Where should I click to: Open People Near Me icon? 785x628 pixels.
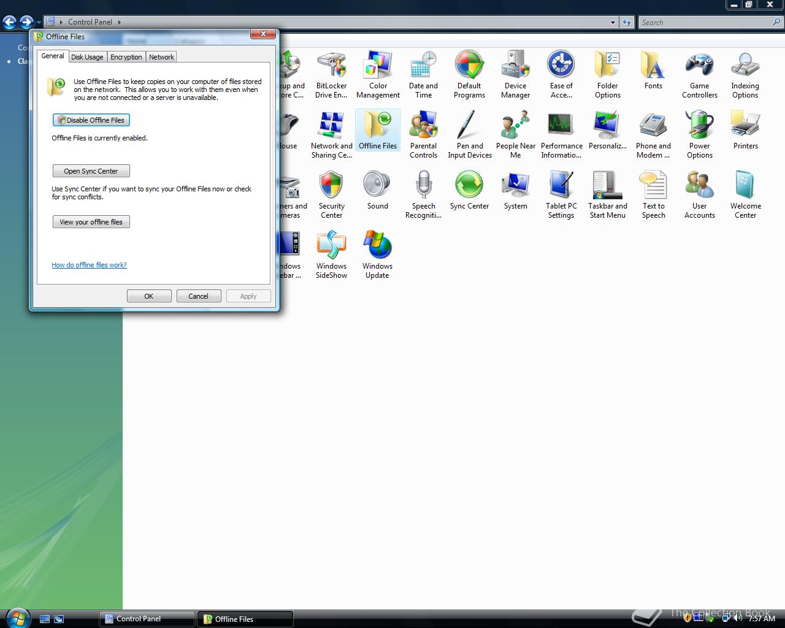coord(516,134)
